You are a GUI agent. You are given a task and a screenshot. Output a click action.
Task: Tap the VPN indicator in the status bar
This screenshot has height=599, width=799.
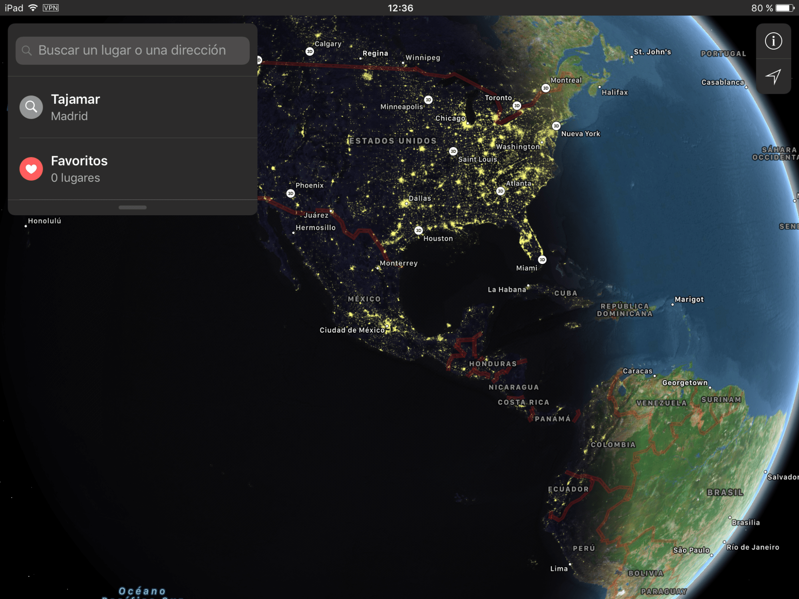(x=51, y=8)
